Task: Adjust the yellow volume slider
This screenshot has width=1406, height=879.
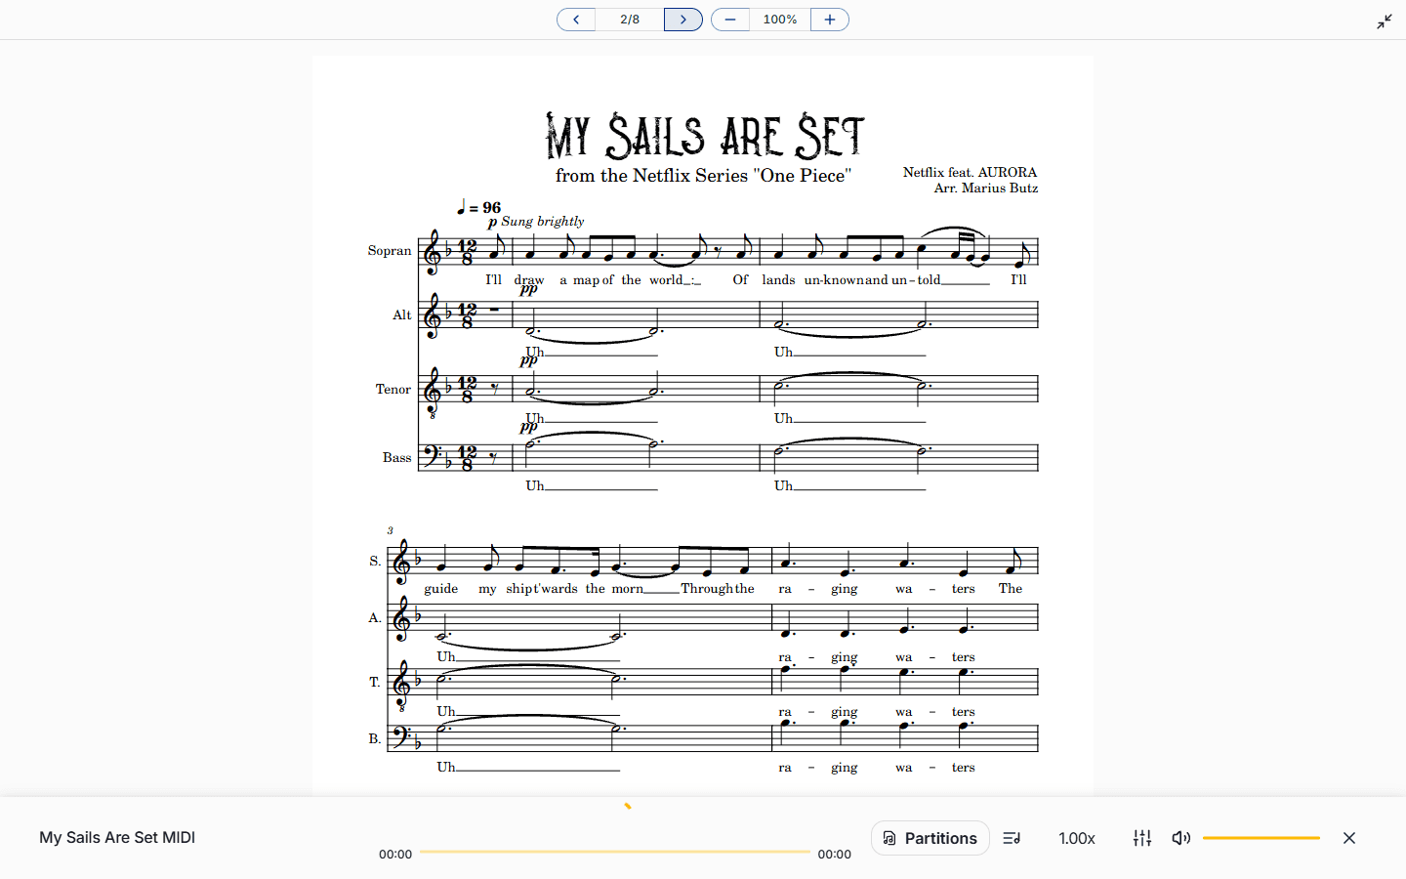Action: 1261,838
